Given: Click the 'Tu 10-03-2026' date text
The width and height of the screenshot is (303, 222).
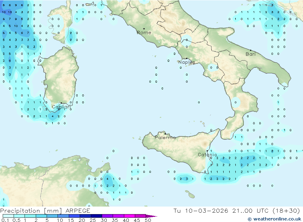Looking at the screenshot, I should coord(201,210).
